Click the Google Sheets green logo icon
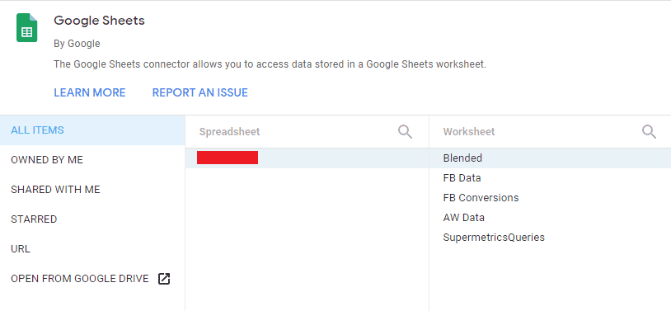This screenshot has width=671, height=311. point(27,28)
